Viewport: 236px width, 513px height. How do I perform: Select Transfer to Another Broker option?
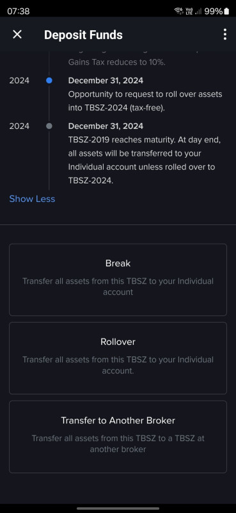click(118, 437)
